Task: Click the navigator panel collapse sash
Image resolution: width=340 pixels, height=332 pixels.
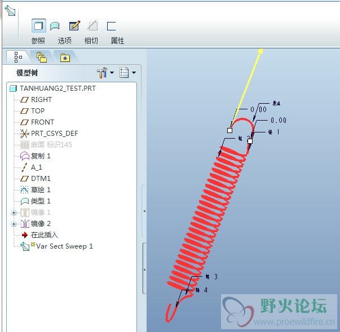Action: coord(144,268)
